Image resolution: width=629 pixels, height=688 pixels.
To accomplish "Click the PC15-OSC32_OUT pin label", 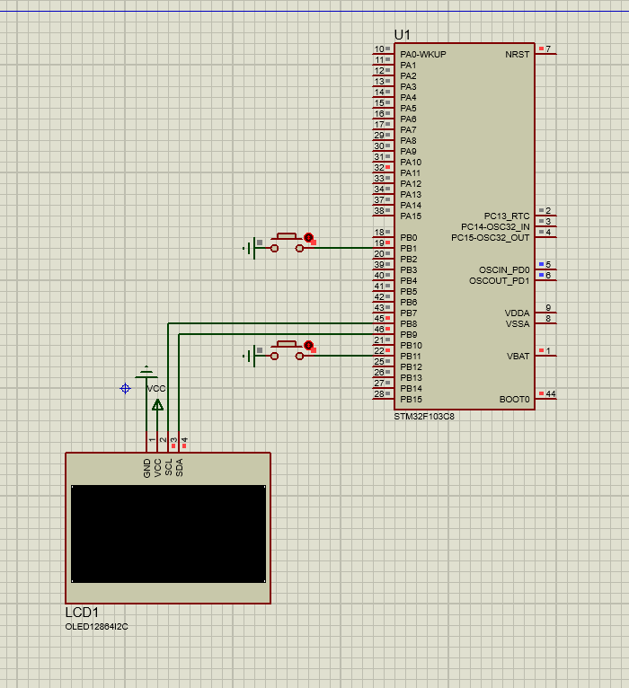I will click(x=491, y=238).
